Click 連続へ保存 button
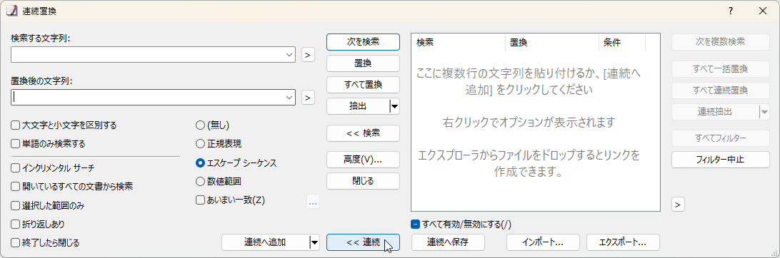The image size is (780, 258). (x=448, y=242)
